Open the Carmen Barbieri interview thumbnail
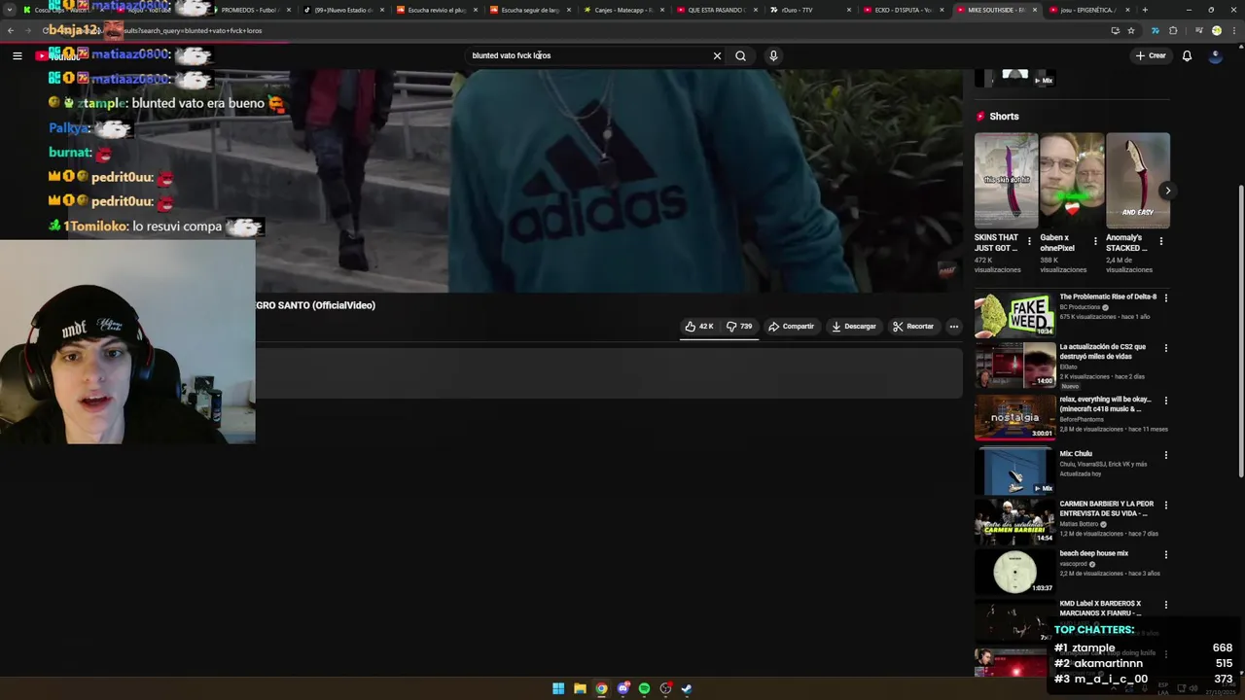This screenshot has height=700, width=1245. (x=1014, y=521)
